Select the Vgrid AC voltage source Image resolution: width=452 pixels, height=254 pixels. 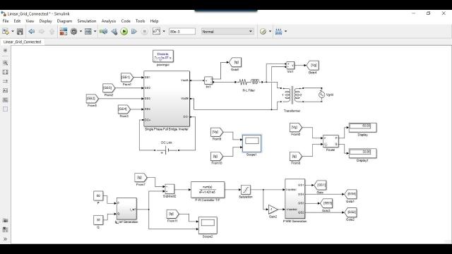pos(321,95)
